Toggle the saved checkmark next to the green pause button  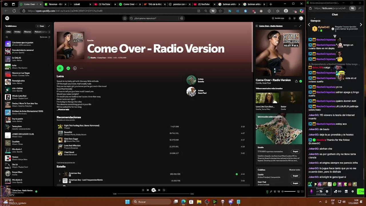coord(68,68)
